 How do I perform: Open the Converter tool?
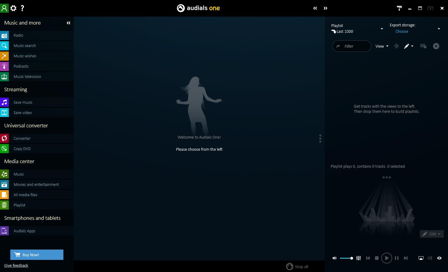point(37,139)
